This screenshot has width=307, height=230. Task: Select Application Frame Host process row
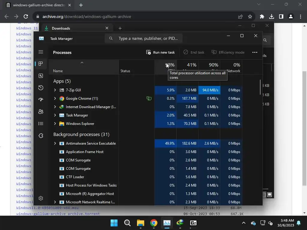click(x=145, y=152)
